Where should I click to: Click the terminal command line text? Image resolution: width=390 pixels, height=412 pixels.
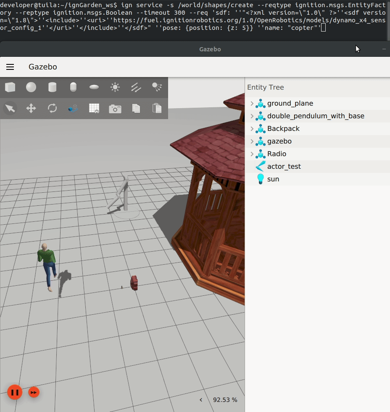(x=193, y=16)
